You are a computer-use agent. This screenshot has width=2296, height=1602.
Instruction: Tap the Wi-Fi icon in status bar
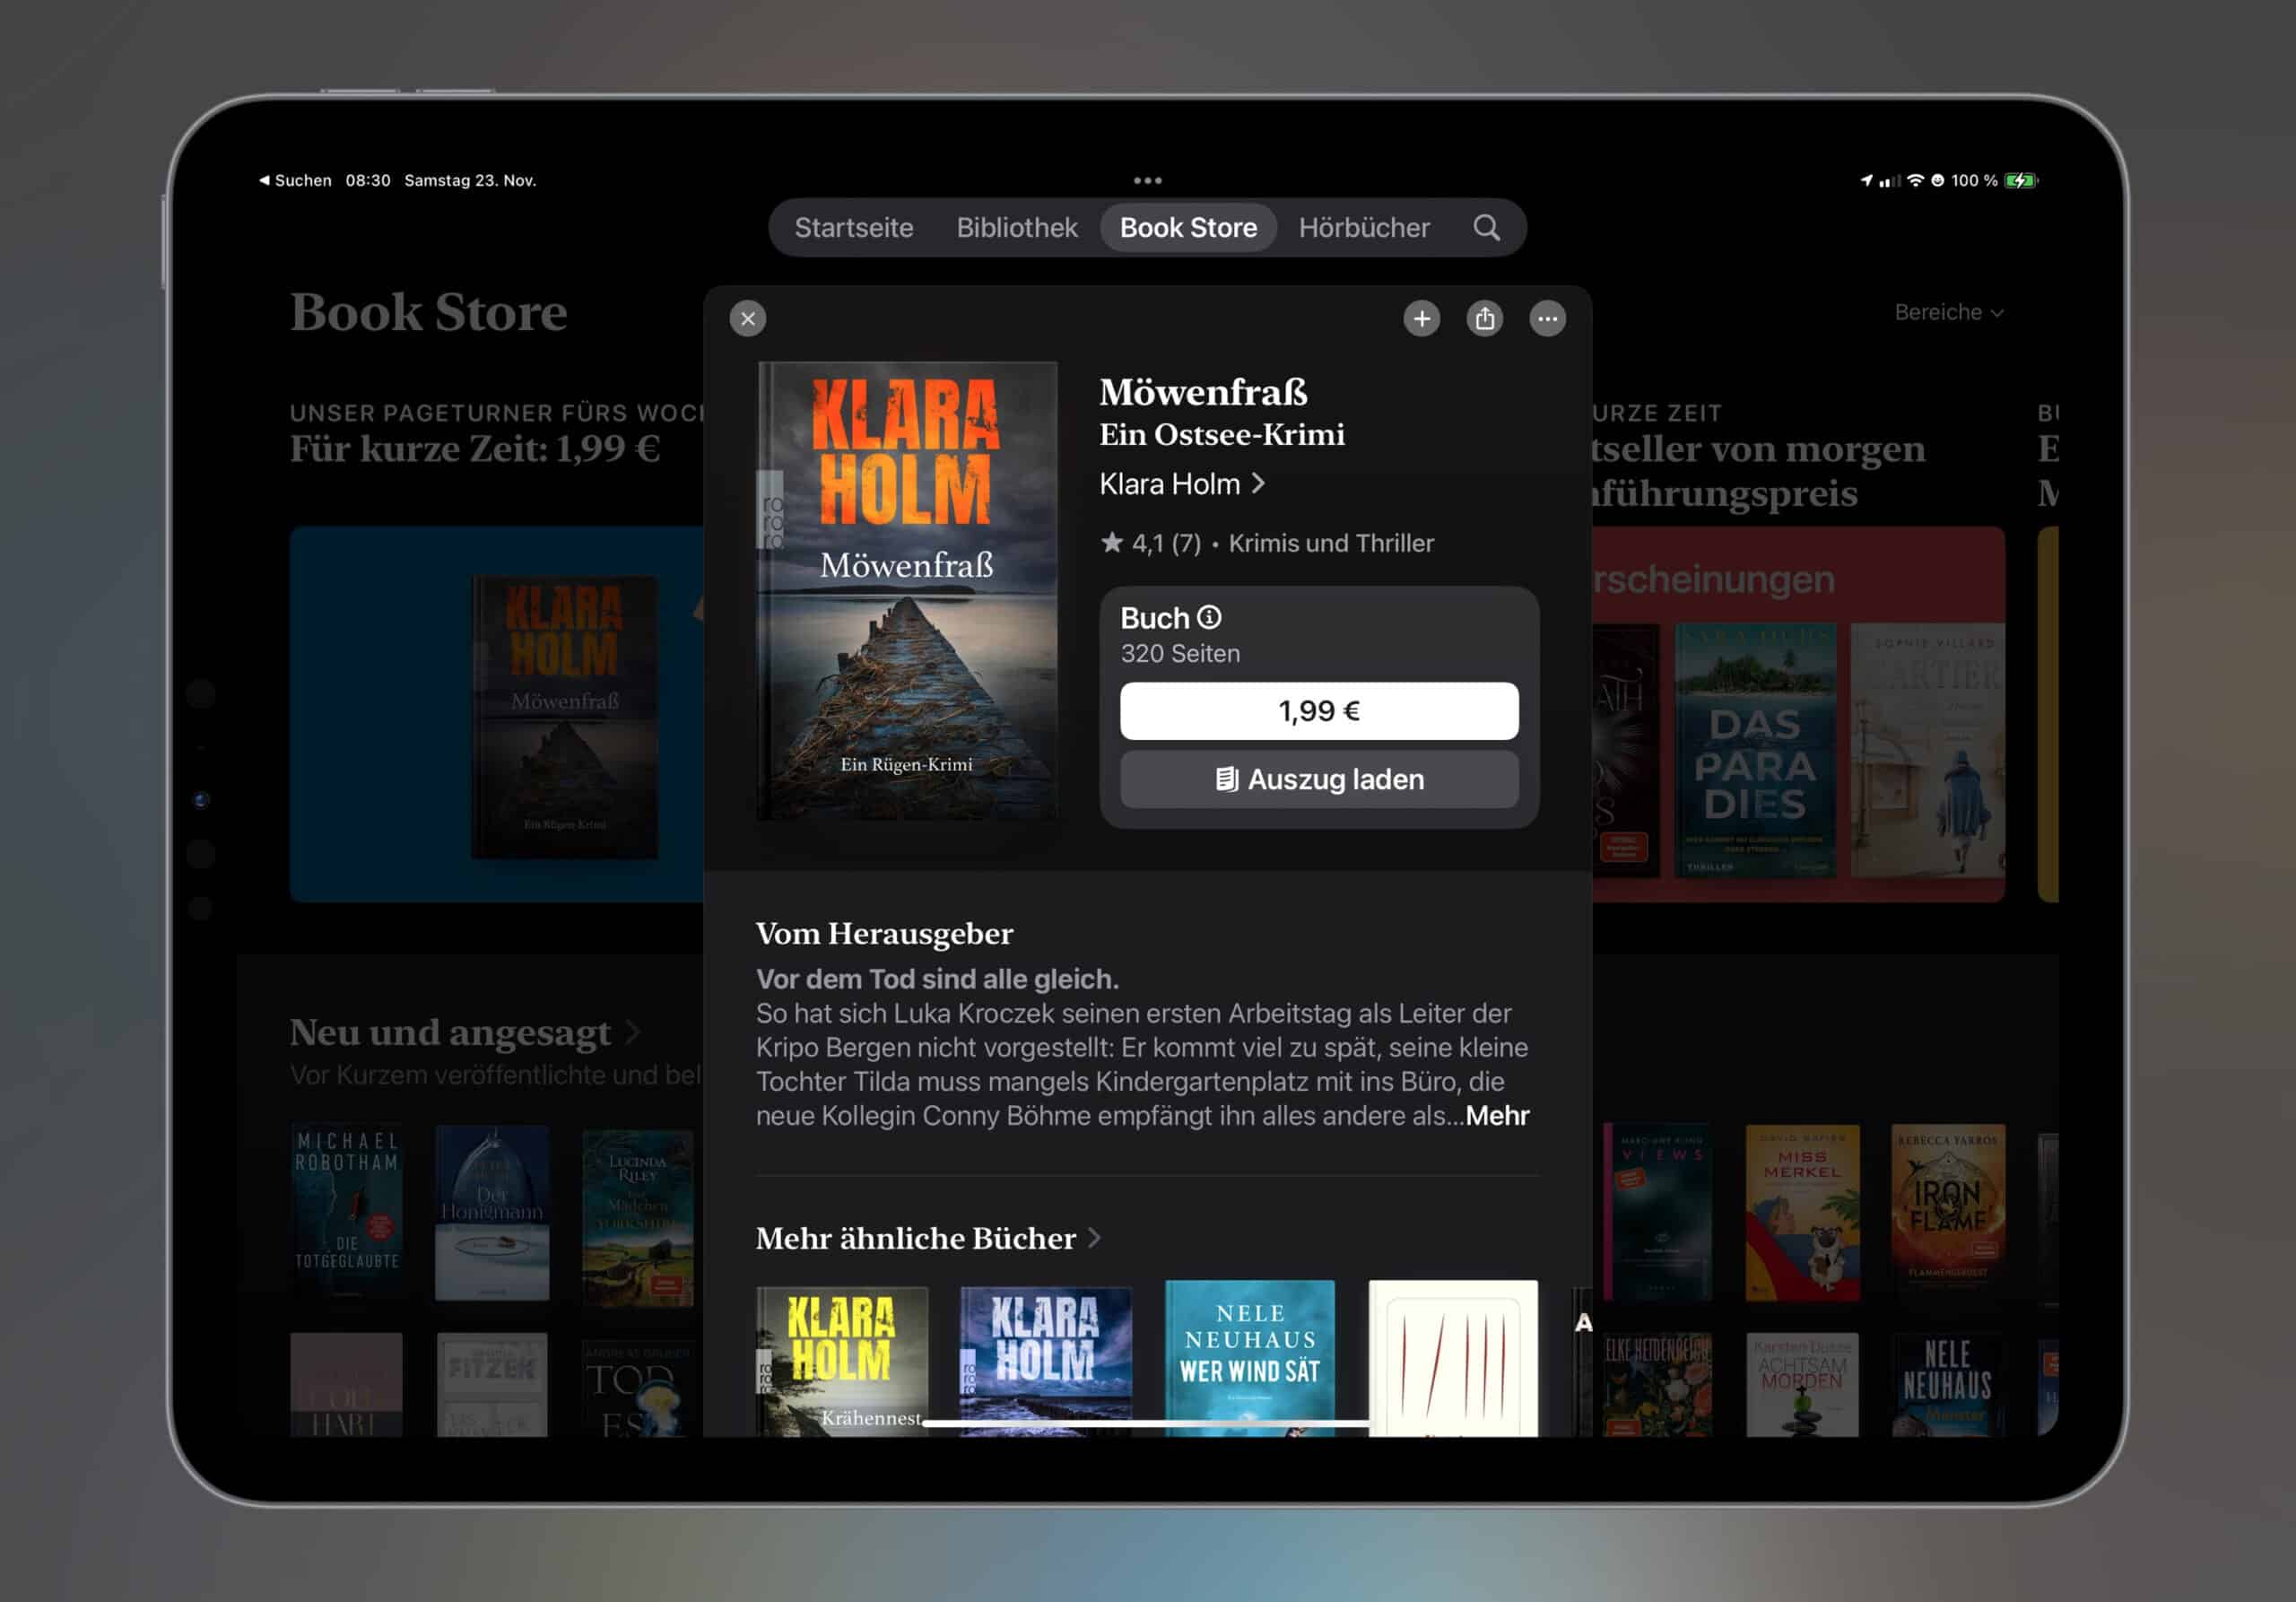(1915, 180)
